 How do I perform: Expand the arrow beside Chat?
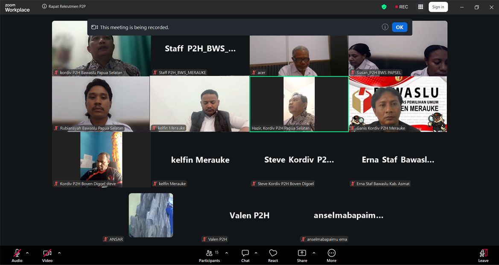(x=256, y=253)
